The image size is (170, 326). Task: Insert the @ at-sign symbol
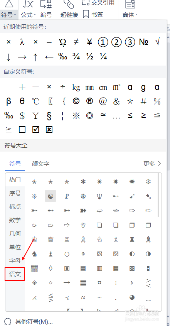point(103,101)
